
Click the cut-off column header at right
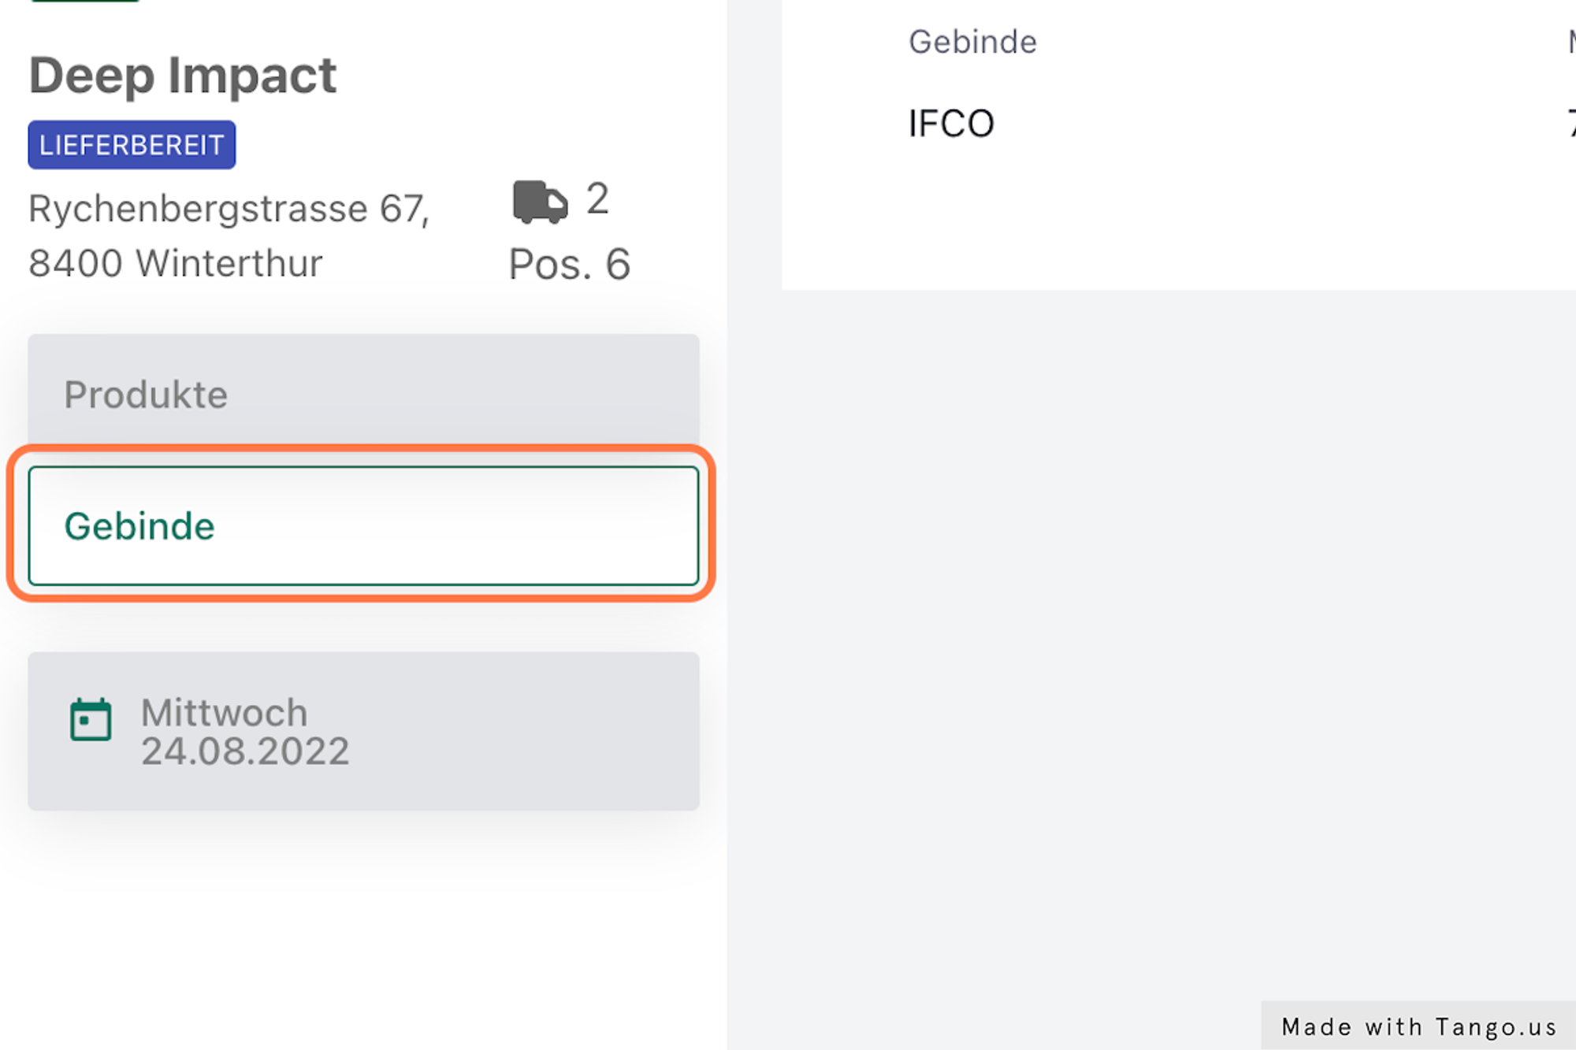click(1571, 42)
